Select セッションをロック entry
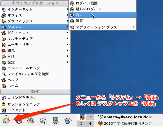Viewport: 163px width, 127px height. coord(35,104)
